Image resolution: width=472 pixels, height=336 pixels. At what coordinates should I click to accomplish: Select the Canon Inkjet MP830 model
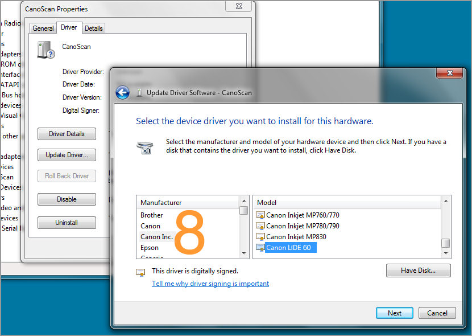[x=296, y=237]
